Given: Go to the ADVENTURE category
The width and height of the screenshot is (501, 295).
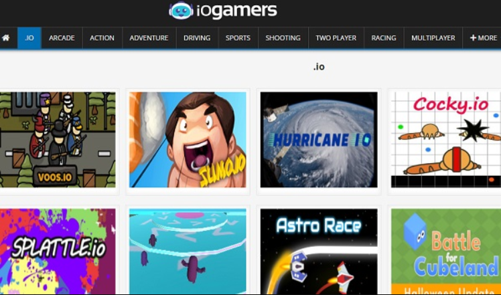Looking at the screenshot, I should coord(149,38).
